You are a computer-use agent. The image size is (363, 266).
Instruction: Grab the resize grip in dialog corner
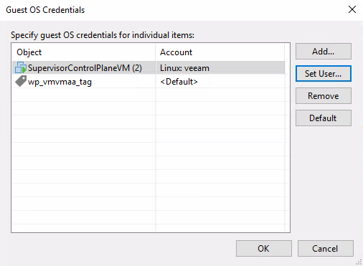coord(359,262)
